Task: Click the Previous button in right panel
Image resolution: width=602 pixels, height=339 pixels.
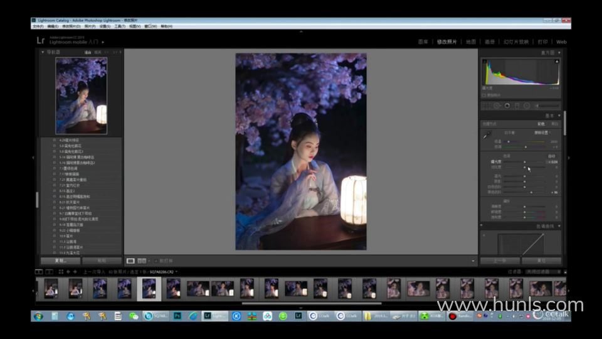Action: coord(500,261)
